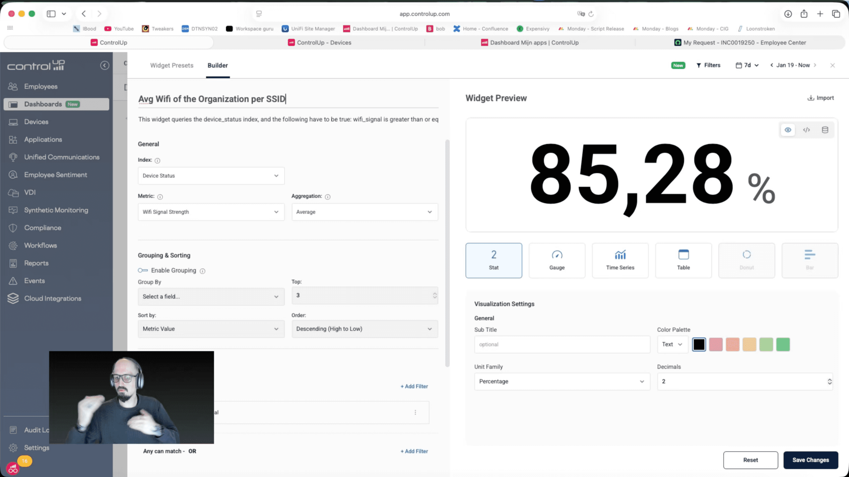This screenshot has width=849, height=477.
Task: Open the Metric Wifi Signal Strength dropdown
Action: 211,212
